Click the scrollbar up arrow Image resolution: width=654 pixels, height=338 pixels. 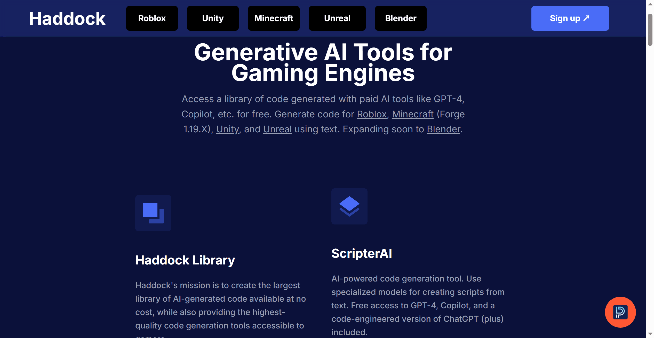tap(650, 4)
